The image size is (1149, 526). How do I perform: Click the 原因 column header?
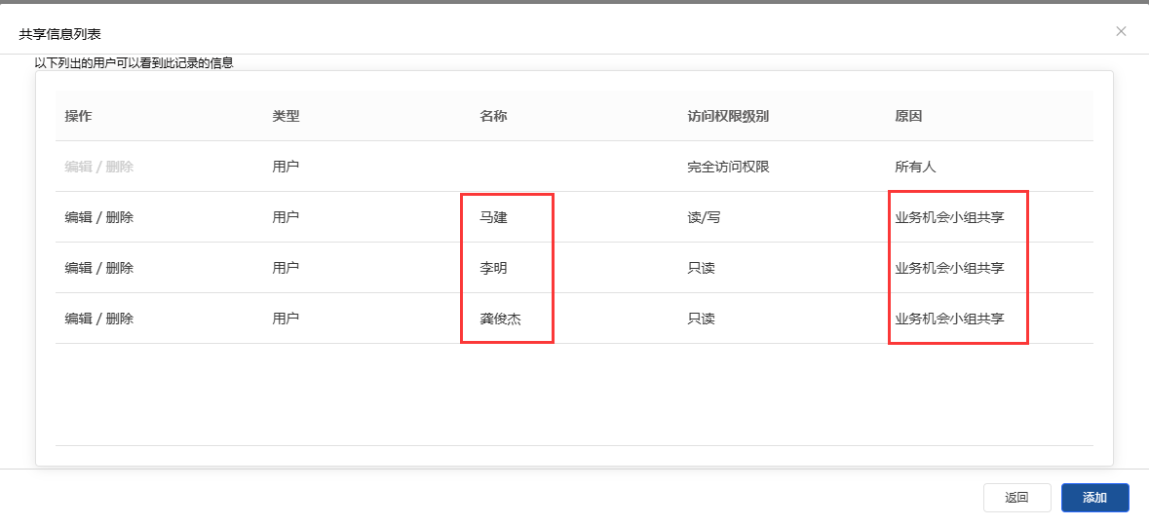pos(908,116)
